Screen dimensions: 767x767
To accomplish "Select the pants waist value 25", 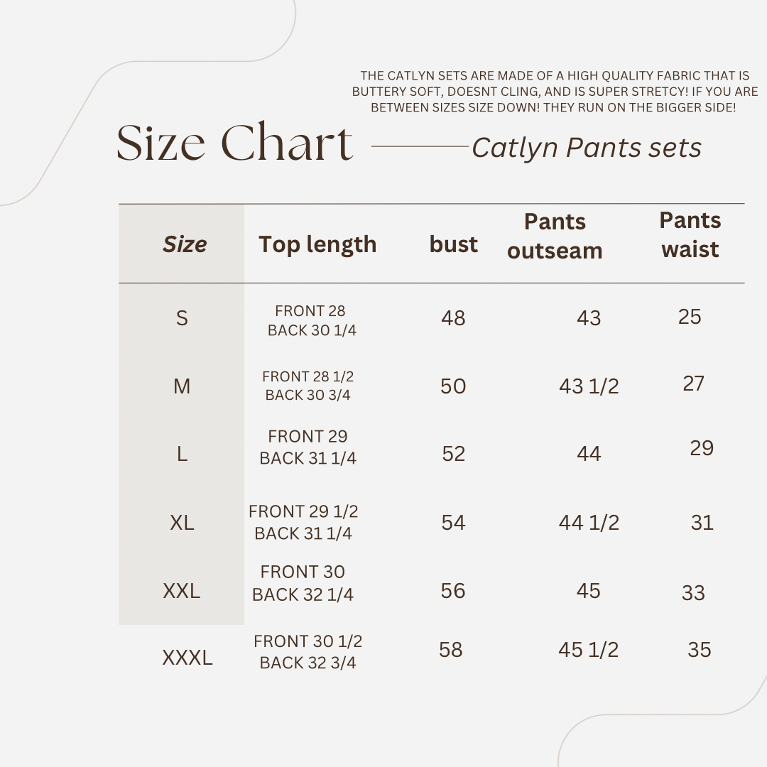I will click(690, 317).
